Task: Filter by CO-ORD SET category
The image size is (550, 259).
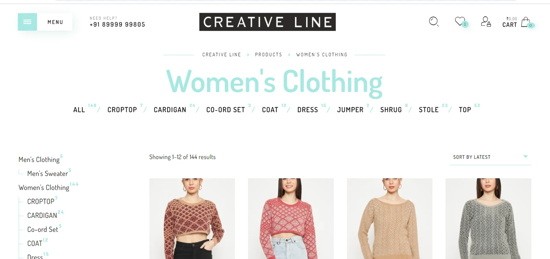Action: (x=225, y=110)
